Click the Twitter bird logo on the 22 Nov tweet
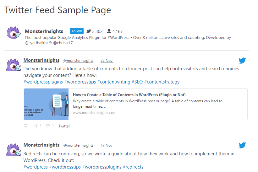This screenshot has height=172, width=258. 242,61
